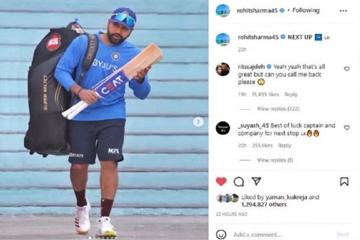Open the speech bubble comment icon
The image size is (360, 240).
239,182
